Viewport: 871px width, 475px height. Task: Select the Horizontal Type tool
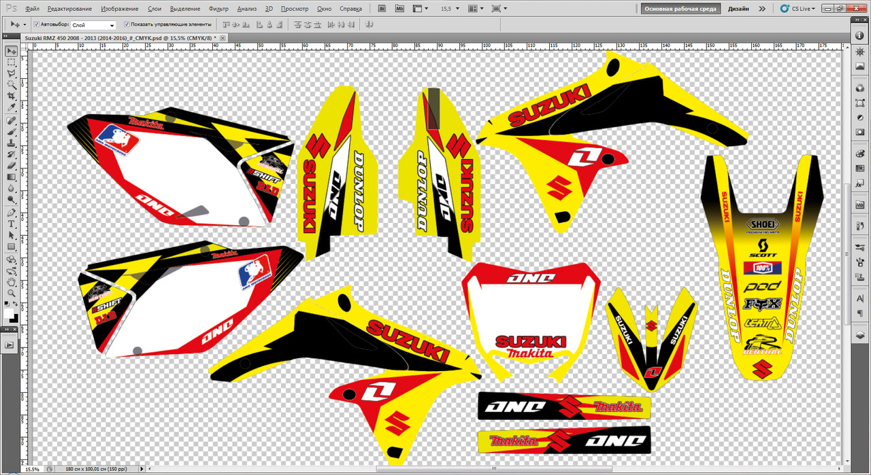pyautogui.click(x=12, y=224)
